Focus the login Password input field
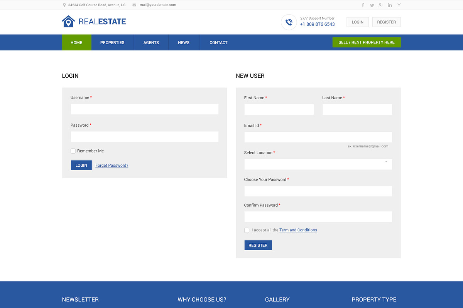Viewport: 463px width, 308px height. [x=144, y=137]
